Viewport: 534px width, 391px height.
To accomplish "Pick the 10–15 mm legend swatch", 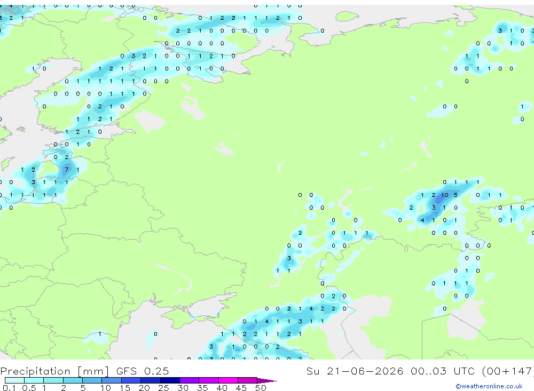I will tap(112, 380).
